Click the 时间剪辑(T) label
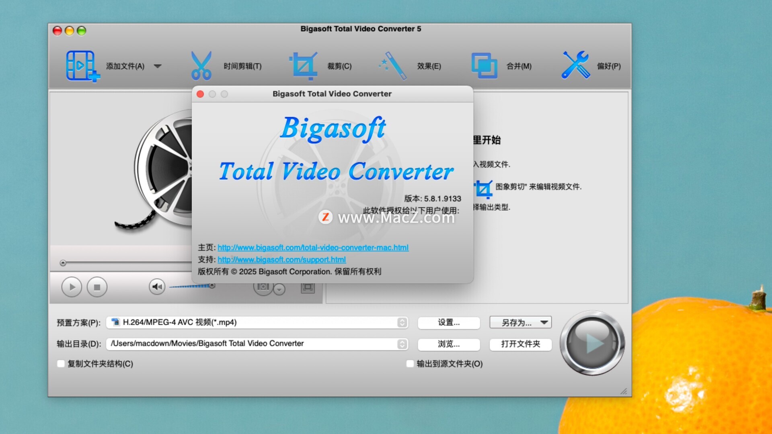 tap(242, 66)
